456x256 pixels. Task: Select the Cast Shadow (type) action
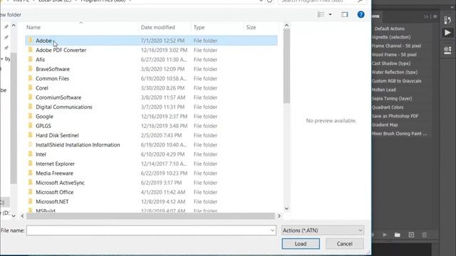(391, 63)
